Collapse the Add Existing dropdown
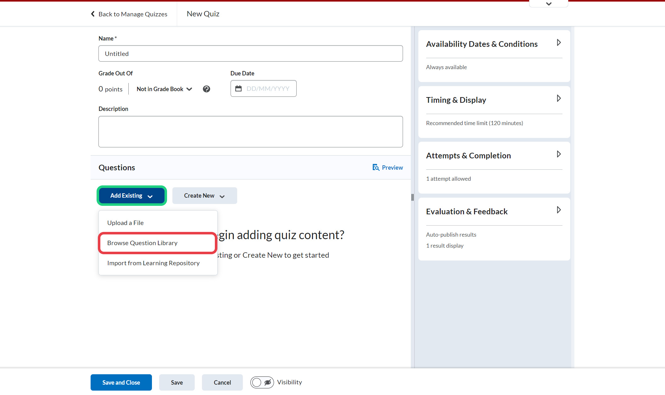The width and height of the screenshot is (665, 395). (131, 196)
